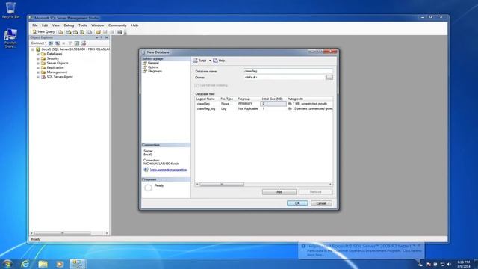Click the Open File folder toolbar icon
This screenshot has width=478, height=269.
point(98,31)
